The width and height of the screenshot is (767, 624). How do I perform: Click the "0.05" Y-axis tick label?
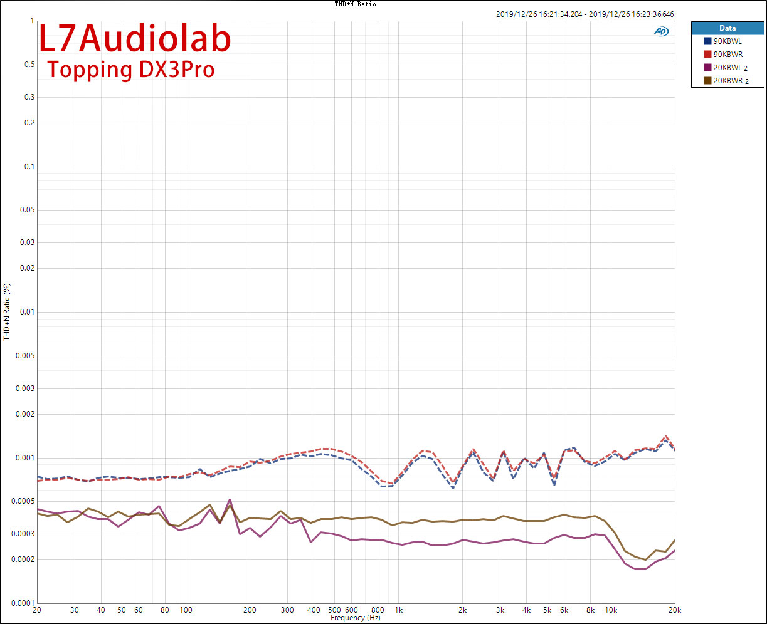point(26,210)
